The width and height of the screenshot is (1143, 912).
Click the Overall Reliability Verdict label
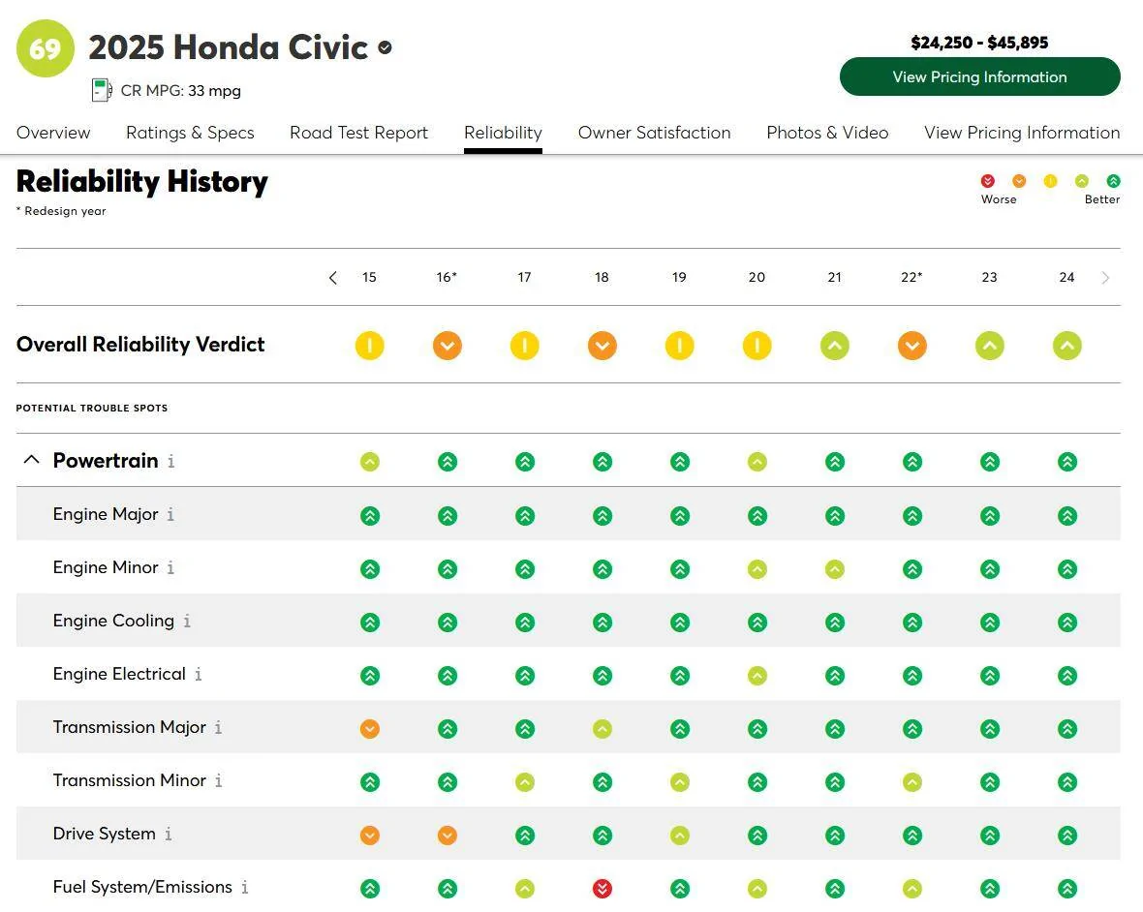140,345
